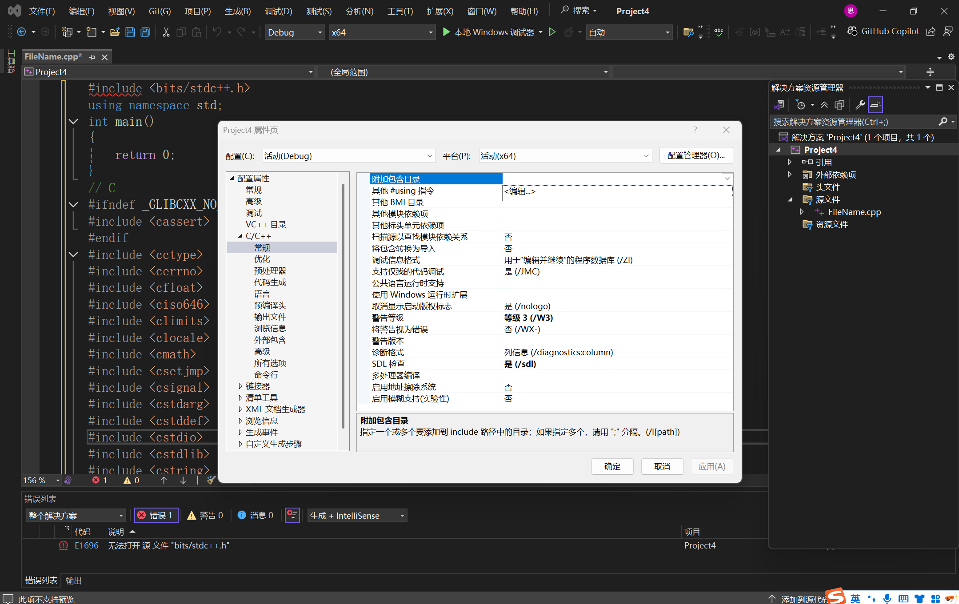Click 配置管理器(O)... button
Viewport: 959px width, 604px height.
pos(695,155)
